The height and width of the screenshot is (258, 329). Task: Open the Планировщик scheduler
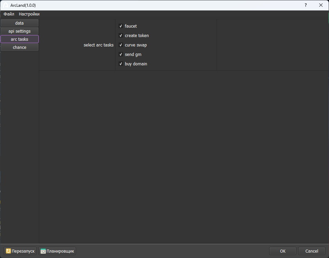(57, 251)
